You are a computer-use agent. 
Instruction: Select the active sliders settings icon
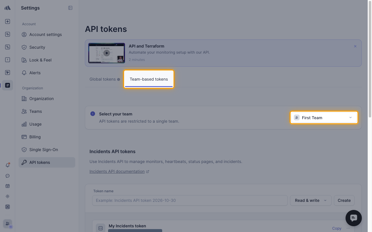8,85
